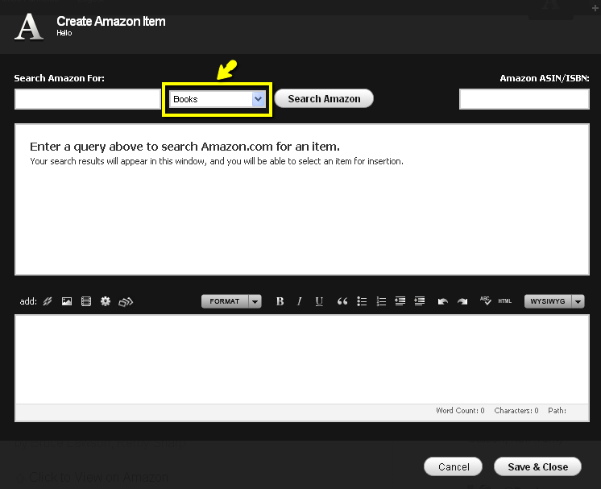601x489 pixels.
Task: Insert a numbered list
Action: click(x=382, y=301)
